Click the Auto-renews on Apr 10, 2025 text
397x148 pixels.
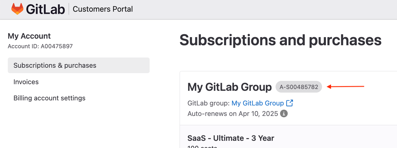point(233,114)
